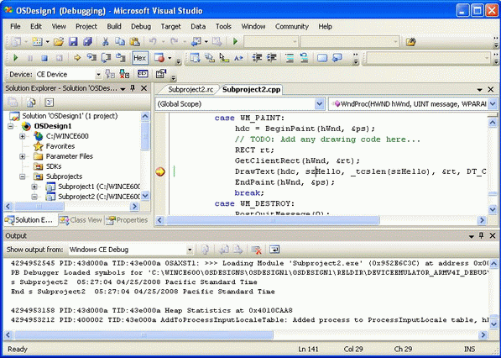The width and height of the screenshot is (501, 358).
Task: Uncomment selected lines icon
Action: click(x=304, y=58)
